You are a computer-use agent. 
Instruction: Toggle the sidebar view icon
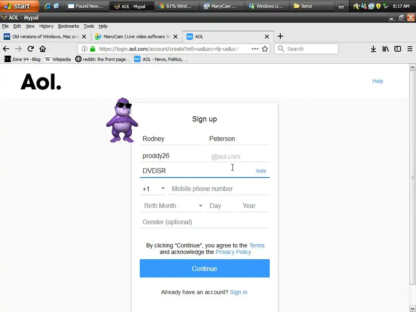(x=398, y=49)
